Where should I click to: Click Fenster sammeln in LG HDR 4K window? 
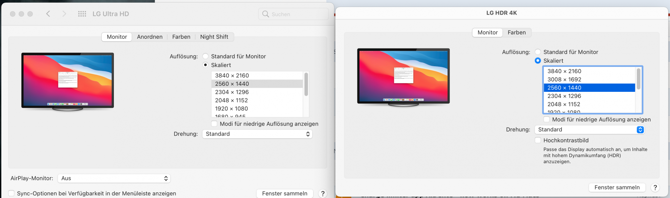(x=617, y=187)
